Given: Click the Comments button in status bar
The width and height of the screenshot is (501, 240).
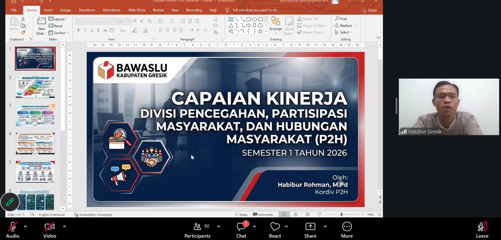Looking at the screenshot, I should click(x=263, y=215).
